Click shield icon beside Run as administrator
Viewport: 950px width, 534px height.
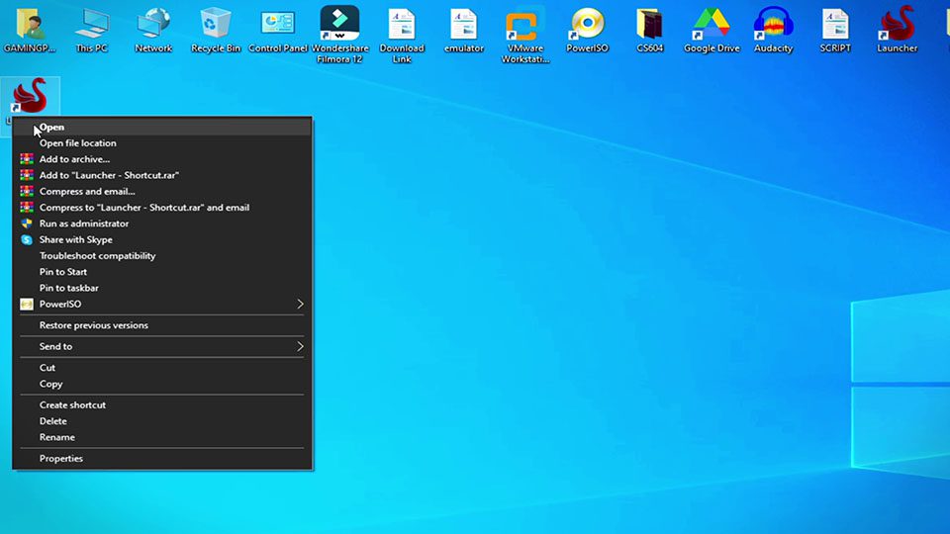click(27, 223)
